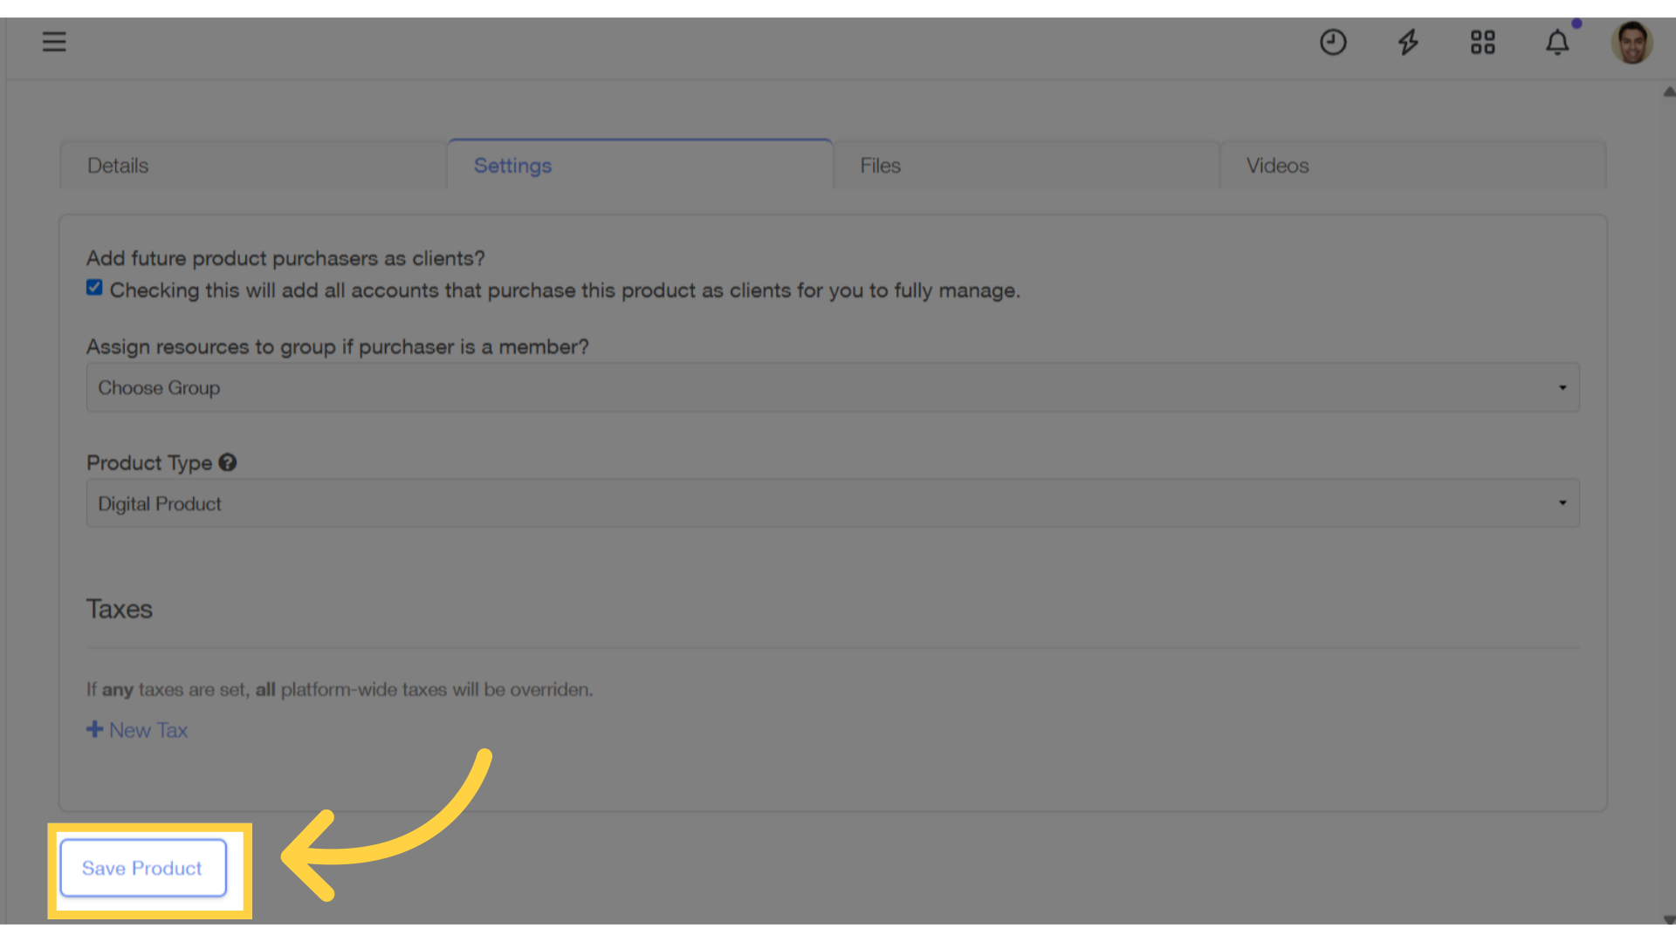Uncheck add purchasers as clients checkbox
Image resolution: width=1676 pixels, height=942 pixels.
coord(94,288)
